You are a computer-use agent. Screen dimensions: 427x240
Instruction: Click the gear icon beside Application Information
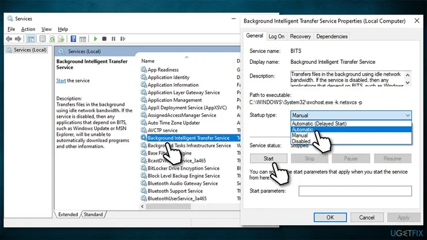tap(143, 85)
